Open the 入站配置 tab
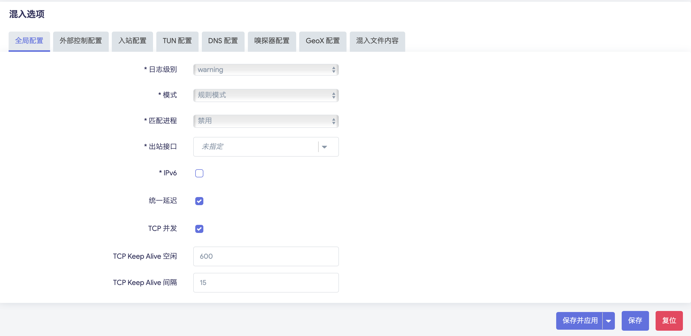Viewport: 691px width, 336px height. click(x=132, y=41)
